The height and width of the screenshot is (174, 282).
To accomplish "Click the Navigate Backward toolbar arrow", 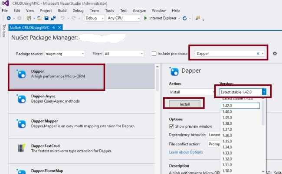I will click(8, 18).
